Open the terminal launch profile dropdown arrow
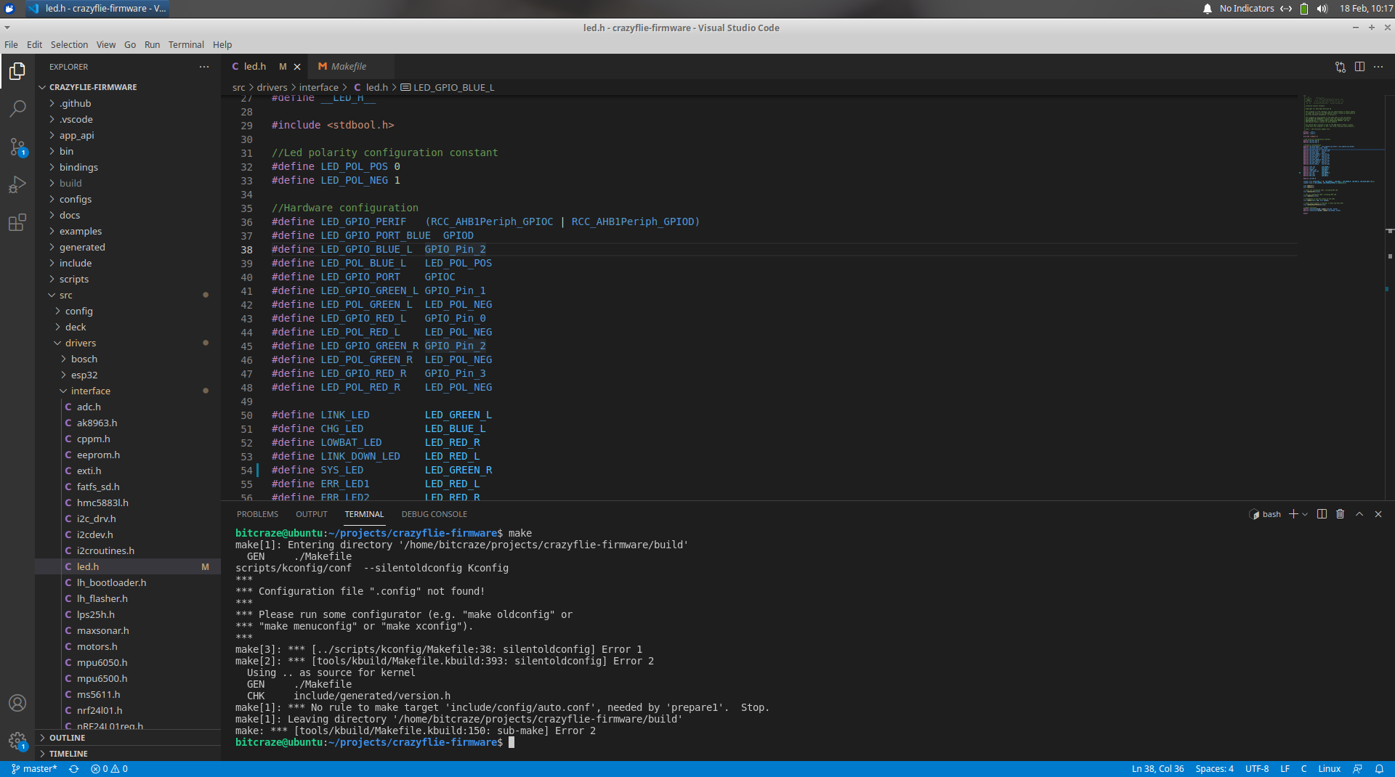The width and height of the screenshot is (1395, 777). 1305,514
